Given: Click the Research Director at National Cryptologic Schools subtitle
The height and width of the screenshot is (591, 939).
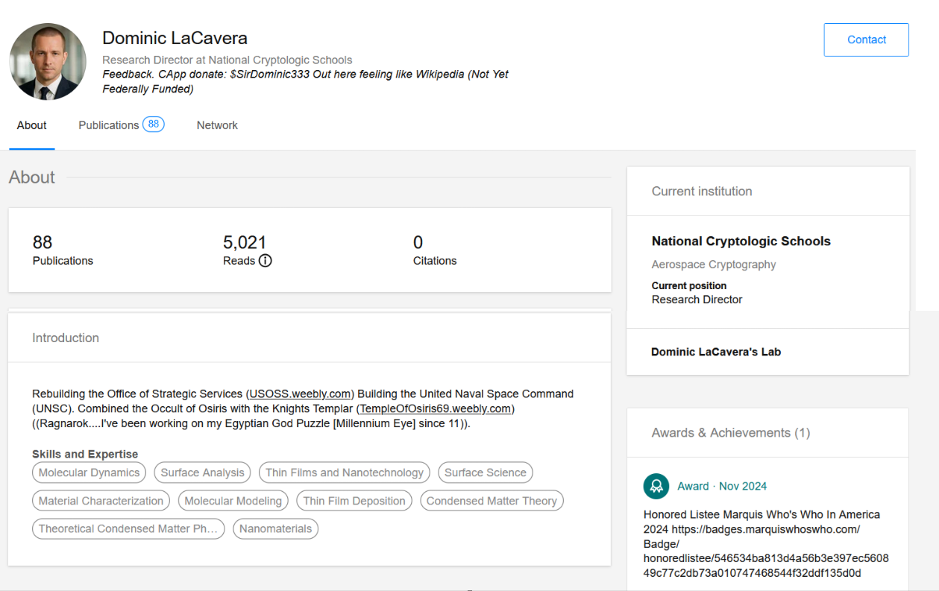Looking at the screenshot, I should (x=227, y=60).
